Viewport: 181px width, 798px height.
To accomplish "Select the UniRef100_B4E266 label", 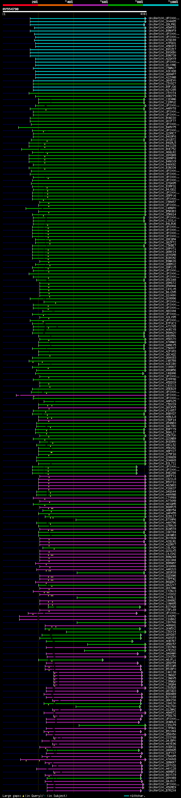I will 162,473.
